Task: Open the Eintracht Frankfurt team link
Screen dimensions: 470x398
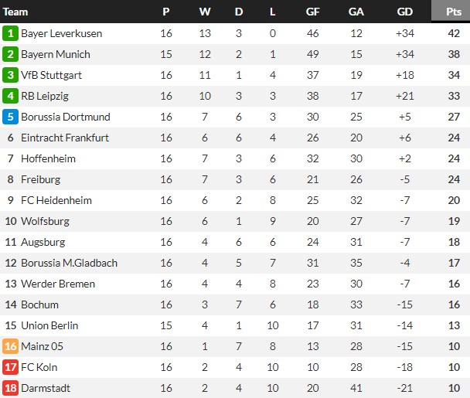Action: (x=65, y=138)
